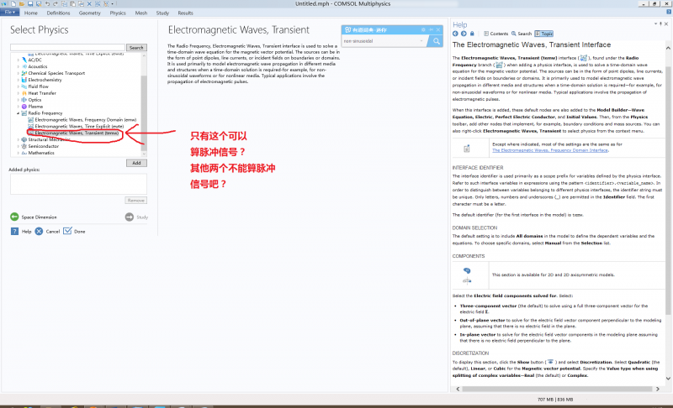Expand the Mathematics tree node
The height and width of the screenshot is (408, 673).
[x=18, y=153]
